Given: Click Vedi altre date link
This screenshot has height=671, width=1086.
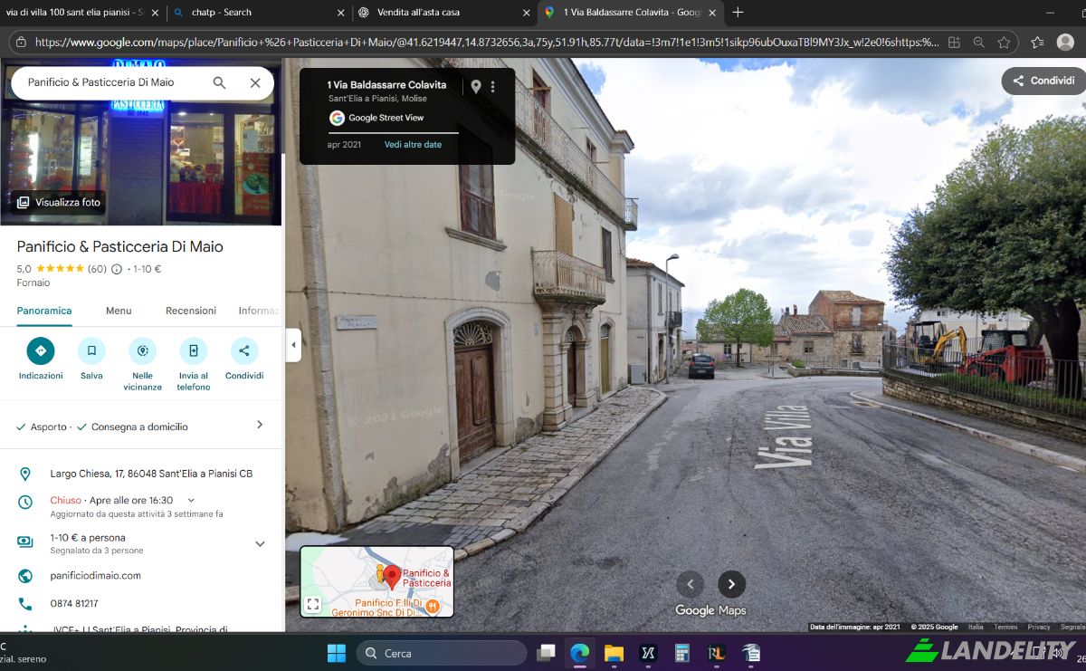Looking at the screenshot, I should tap(413, 145).
